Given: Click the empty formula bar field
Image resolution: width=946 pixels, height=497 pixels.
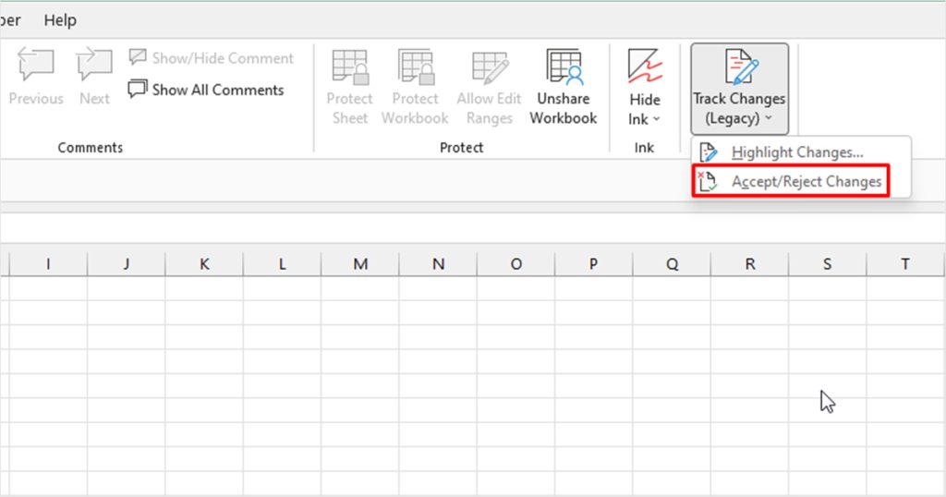Looking at the screenshot, I should pyautogui.click(x=473, y=227).
